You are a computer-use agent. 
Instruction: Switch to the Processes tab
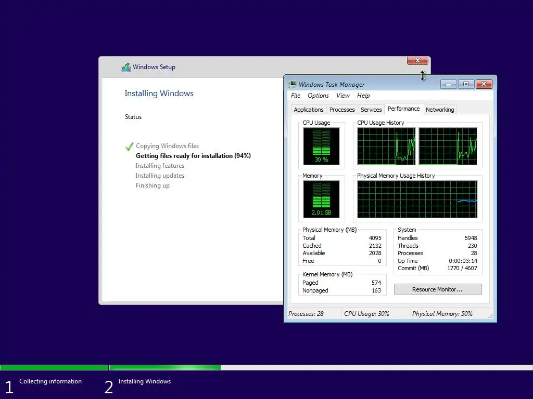pyautogui.click(x=342, y=110)
